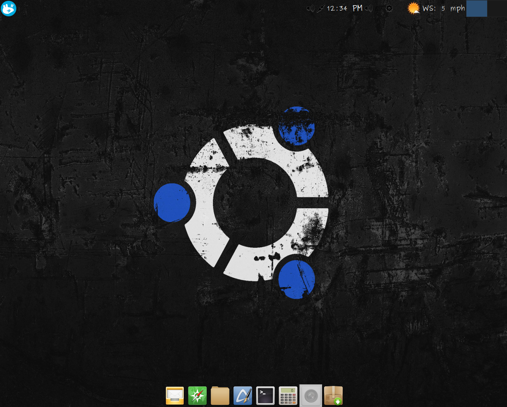
Task: Switch to the second dark workspace
Action: 497,8
